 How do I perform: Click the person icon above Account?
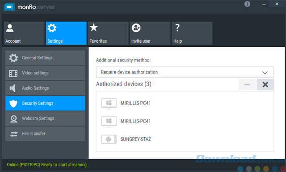click(10, 28)
